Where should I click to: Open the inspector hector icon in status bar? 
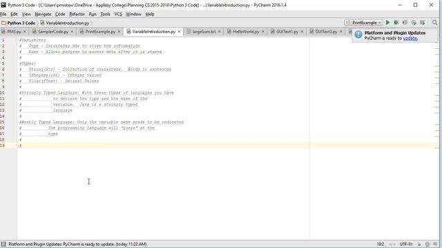click(x=427, y=244)
